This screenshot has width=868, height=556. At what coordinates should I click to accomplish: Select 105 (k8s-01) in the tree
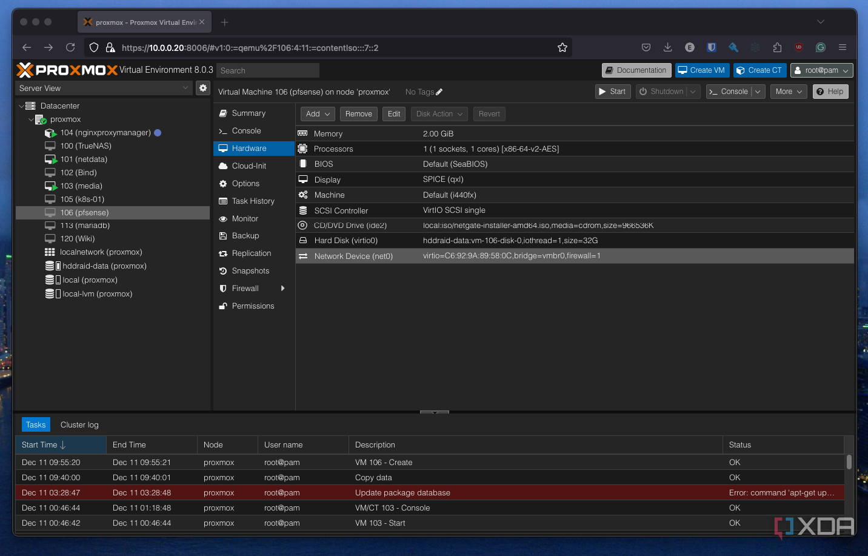tap(82, 199)
